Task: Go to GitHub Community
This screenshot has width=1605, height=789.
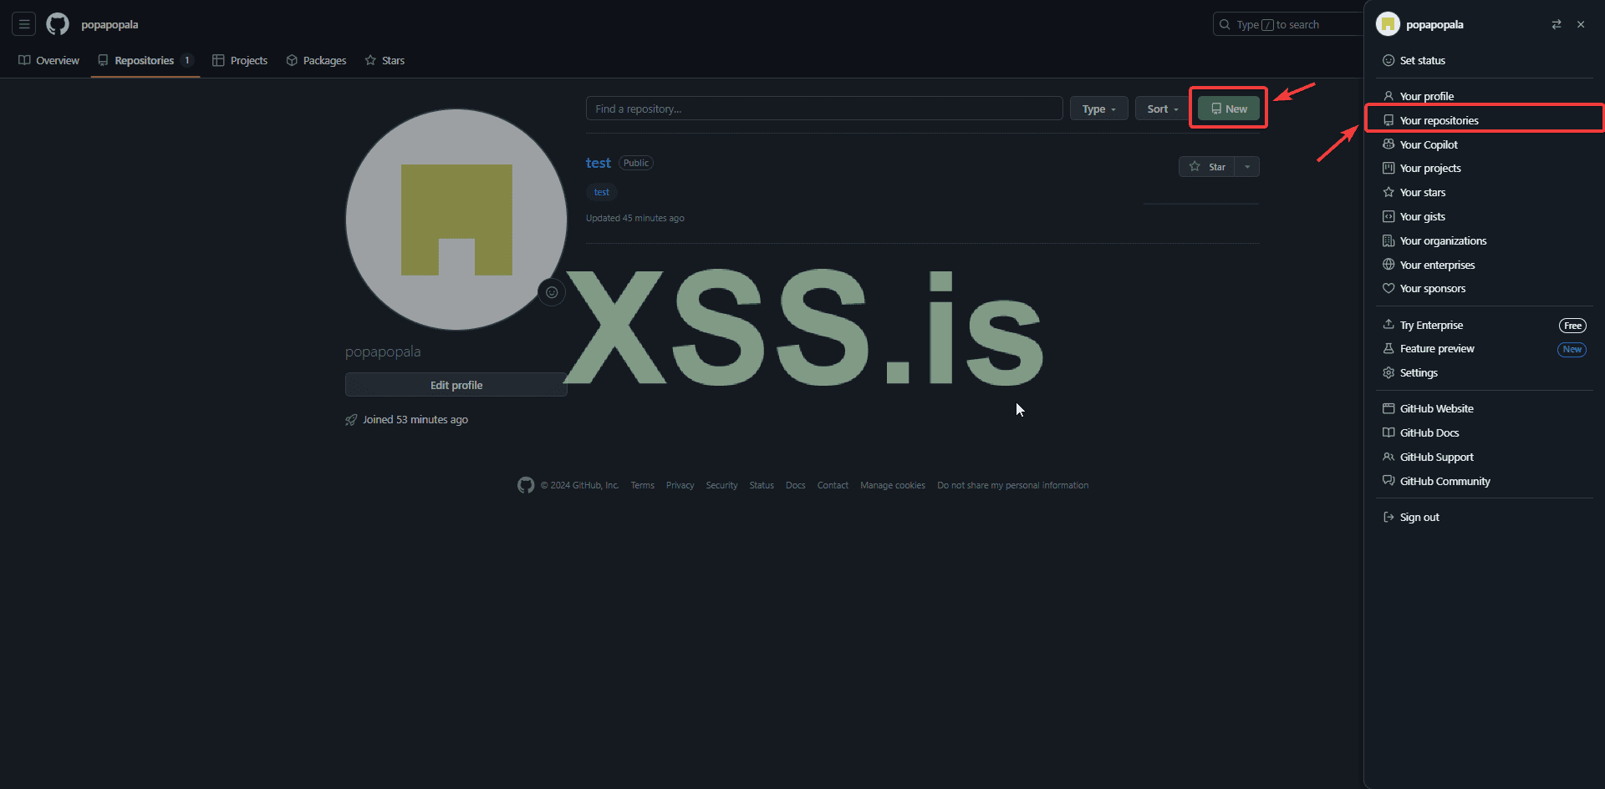Action: pyautogui.click(x=1484, y=481)
